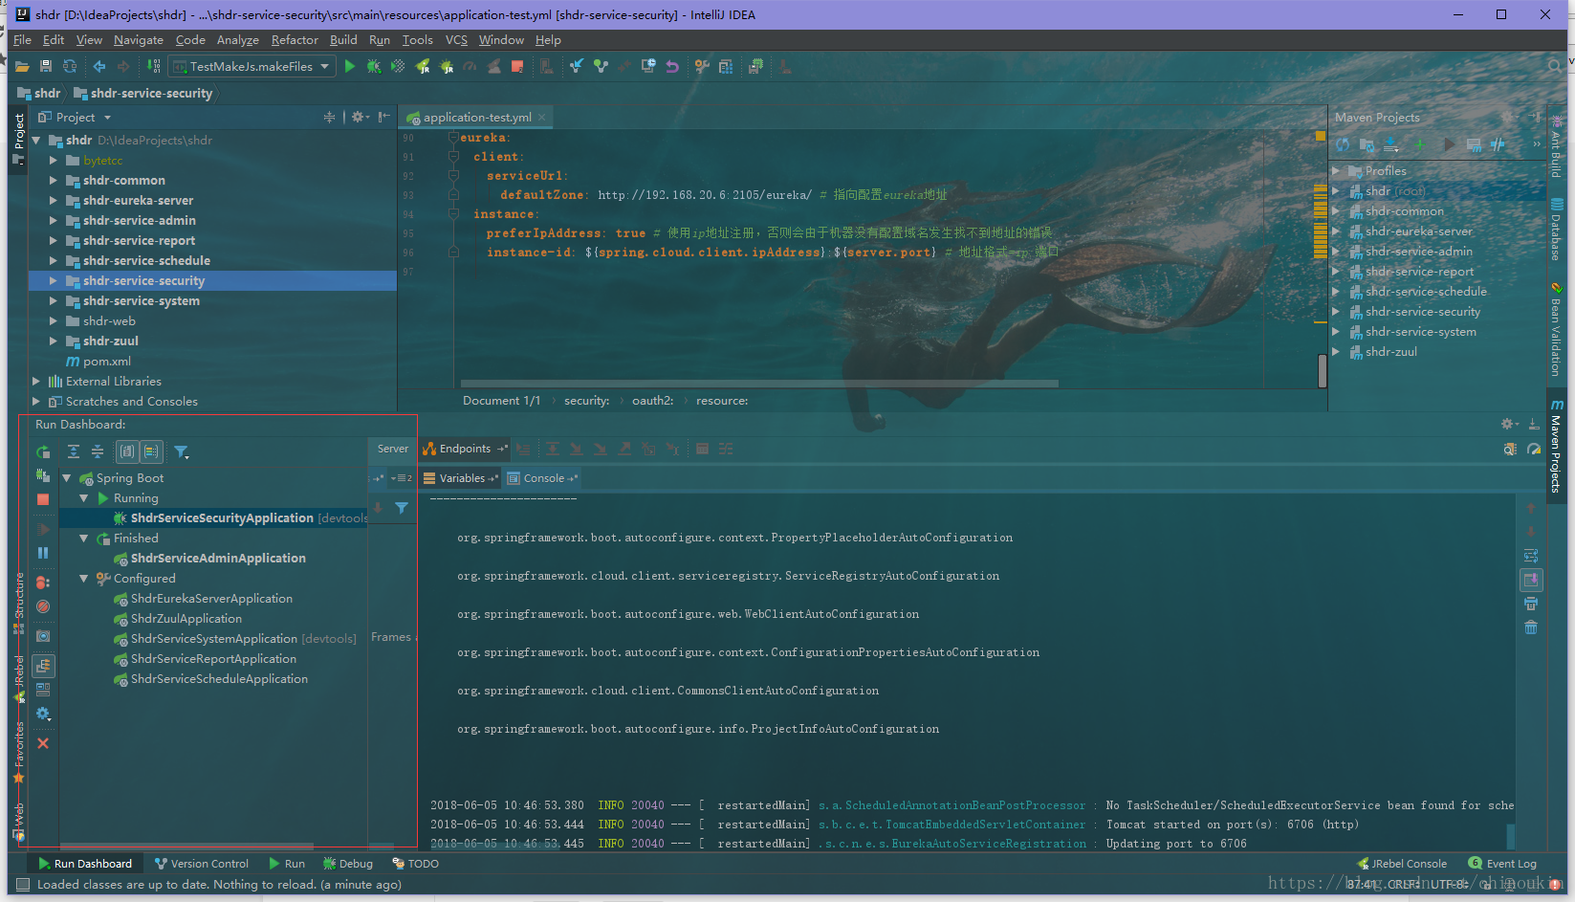This screenshot has height=902, width=1575.
Task: Click red Stop square in Run Dashboard
Action: coord(43,499)
